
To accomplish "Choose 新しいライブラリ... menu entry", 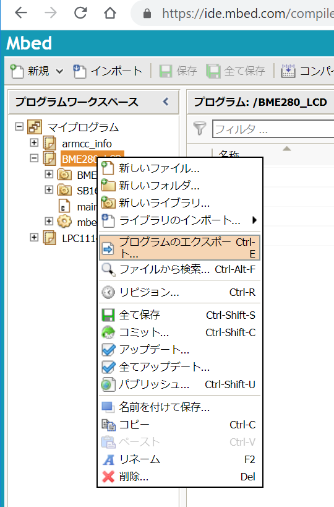I will point(179,202).
